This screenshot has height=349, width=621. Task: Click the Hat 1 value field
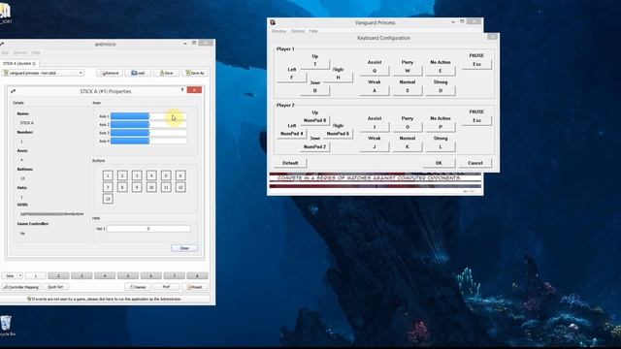(148, 229)
